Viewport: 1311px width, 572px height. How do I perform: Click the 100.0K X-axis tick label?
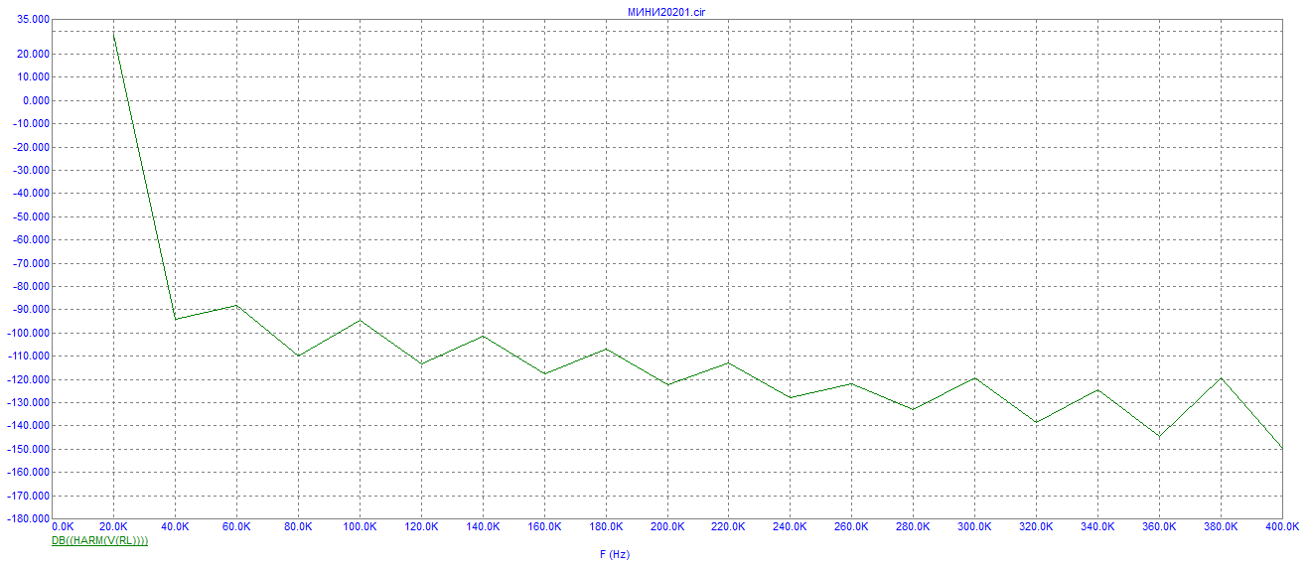click(360, 527)
